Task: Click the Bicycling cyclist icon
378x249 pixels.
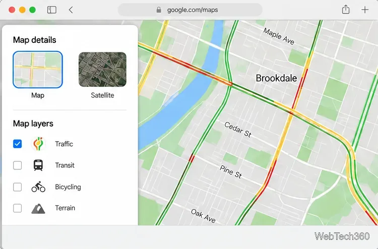Action: tap(38, 187)
